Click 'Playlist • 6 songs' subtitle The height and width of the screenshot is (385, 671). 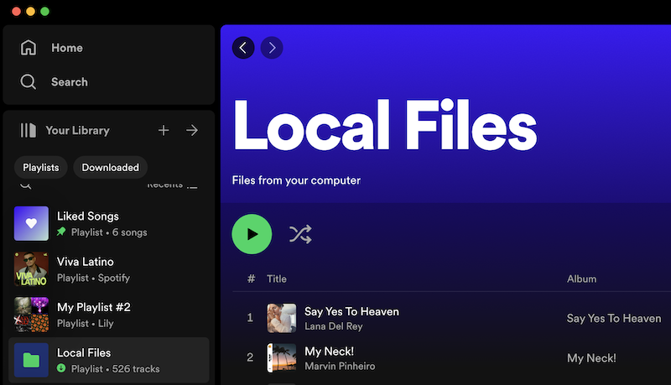click(109, 232)
